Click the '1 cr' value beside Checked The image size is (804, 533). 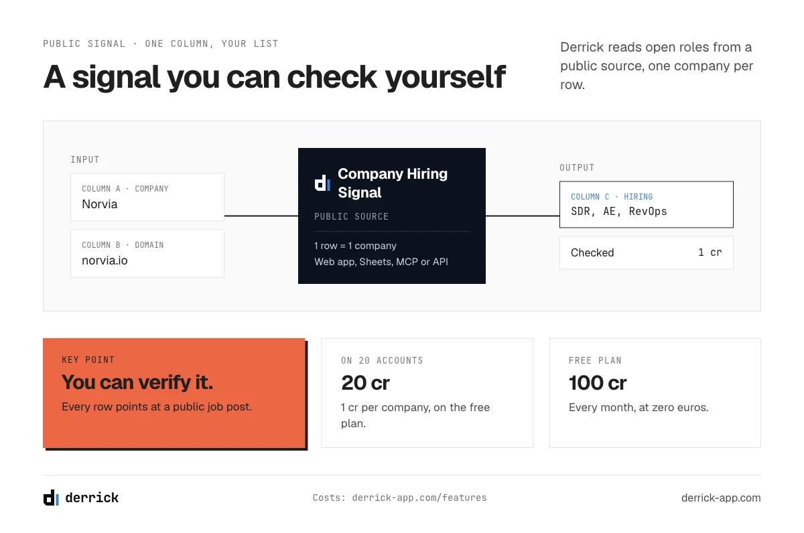[710, 252]
